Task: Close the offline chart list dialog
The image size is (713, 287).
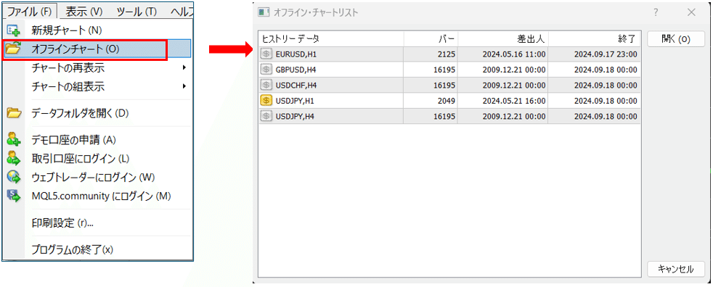Action: click(691, 13)
